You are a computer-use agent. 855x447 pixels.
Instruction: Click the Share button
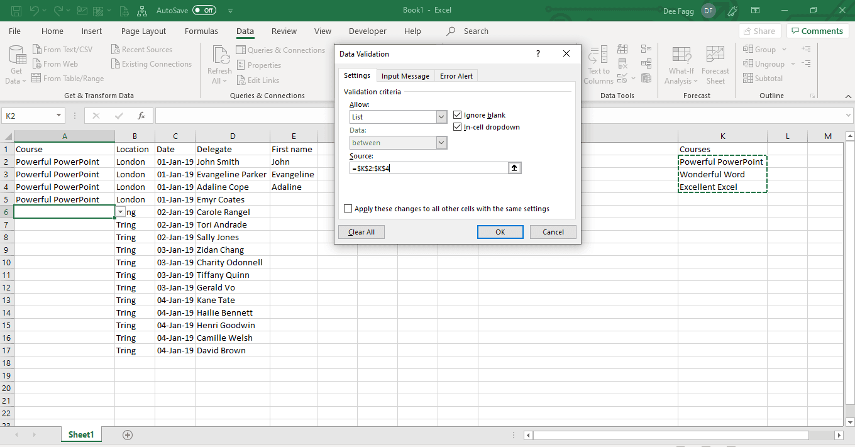[x=759, y=31]
